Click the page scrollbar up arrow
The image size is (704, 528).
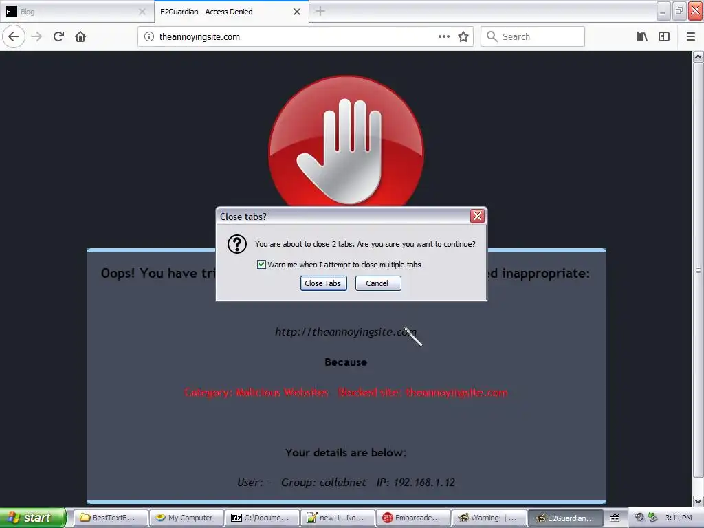click(x=698, y=57)
